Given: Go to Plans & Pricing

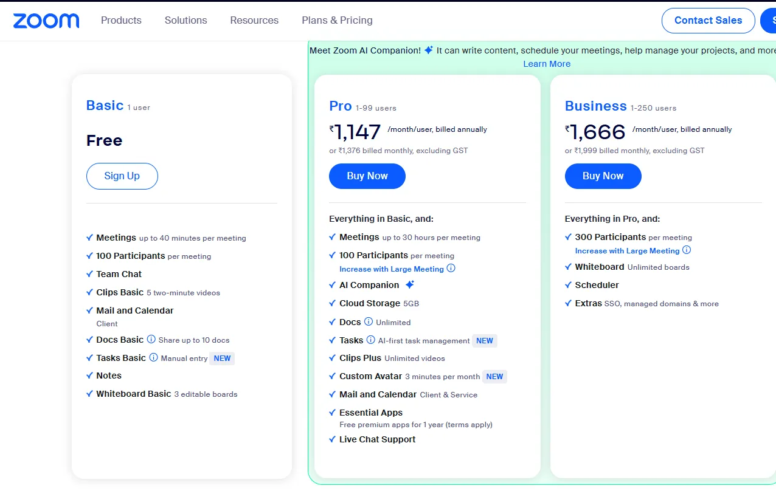Looking at the screenshot, I should 337,21.
